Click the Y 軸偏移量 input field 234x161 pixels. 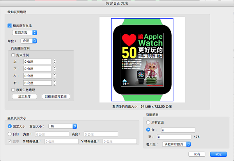click(120, 142)
